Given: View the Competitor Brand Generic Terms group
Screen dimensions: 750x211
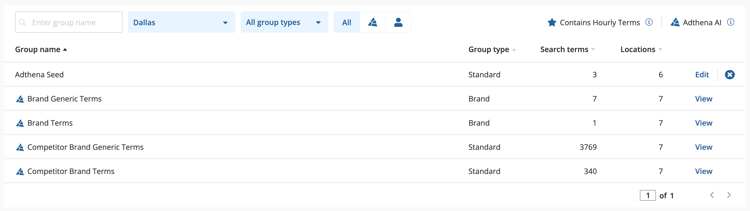Looking at the screenshot, I should (704, 147).
